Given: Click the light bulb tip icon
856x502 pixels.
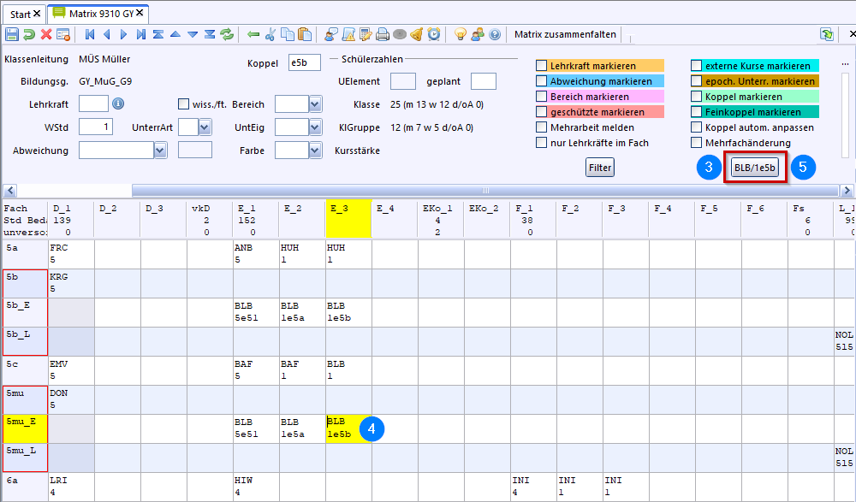Looking at the screenshot, I should pyautogui.click(x=461, y=34).
